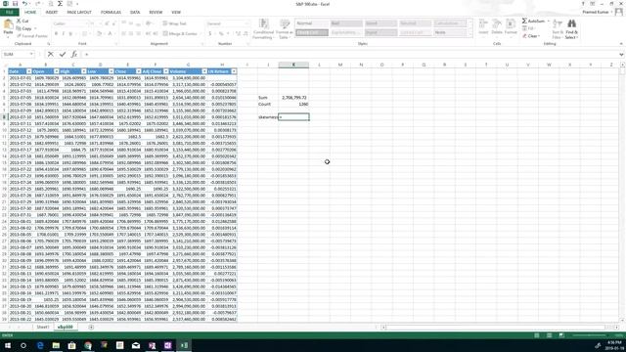This screenshot has width=626, height=352.
Task: Open Sort & Filter menu
Action: (557, 29)
